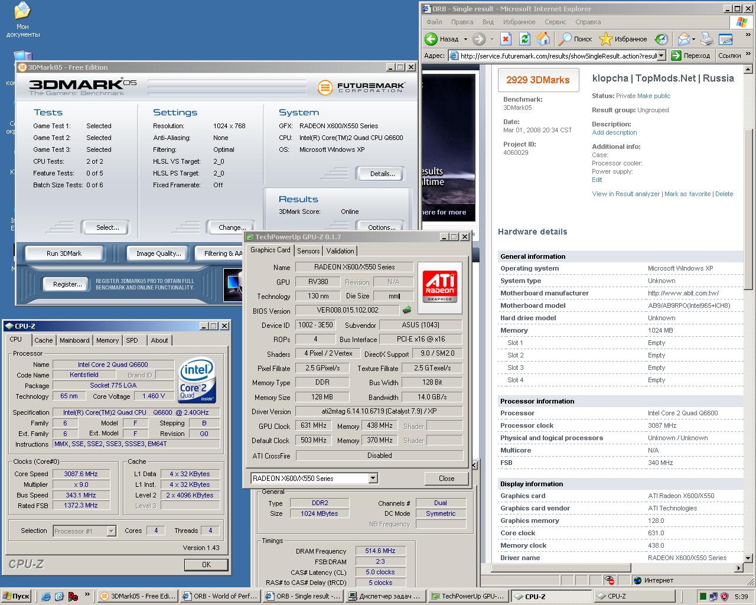Viewport: 756px width, 605px height.
Task: Click the red security shield tray icon
Action: click(x=724, y=596)
